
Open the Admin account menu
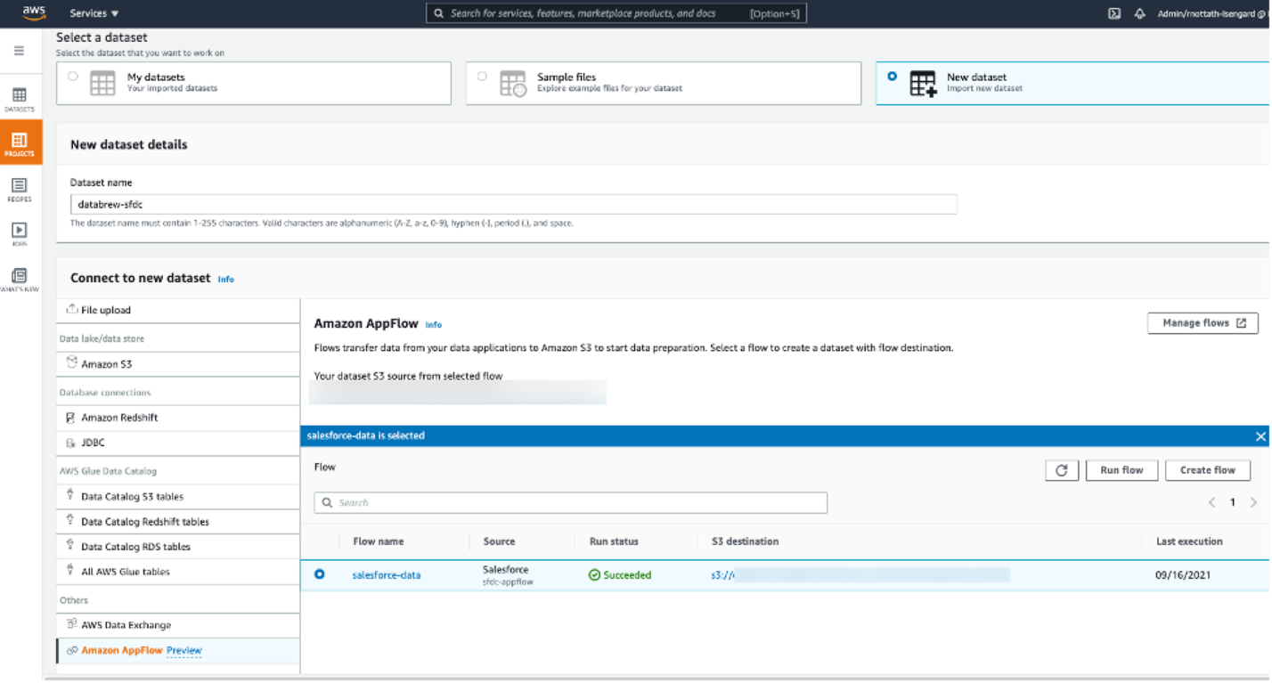pyautogui.click(x=1213, y=13)
